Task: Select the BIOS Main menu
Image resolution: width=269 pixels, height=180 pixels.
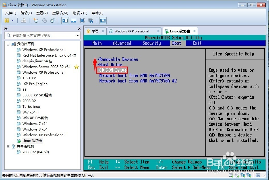Action: pyautogui.click(x=97, y=43)
